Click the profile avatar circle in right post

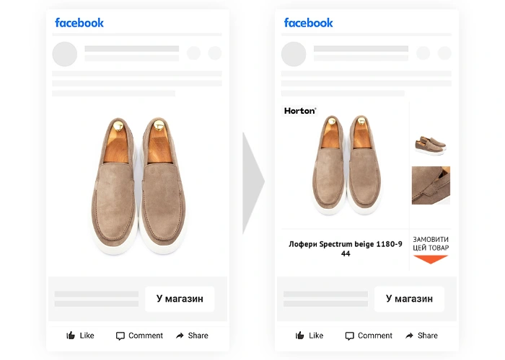[x=294, y=54]
